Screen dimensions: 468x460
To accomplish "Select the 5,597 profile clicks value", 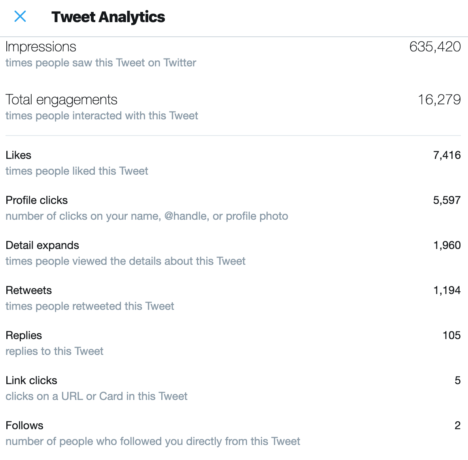I will point(447,200).
